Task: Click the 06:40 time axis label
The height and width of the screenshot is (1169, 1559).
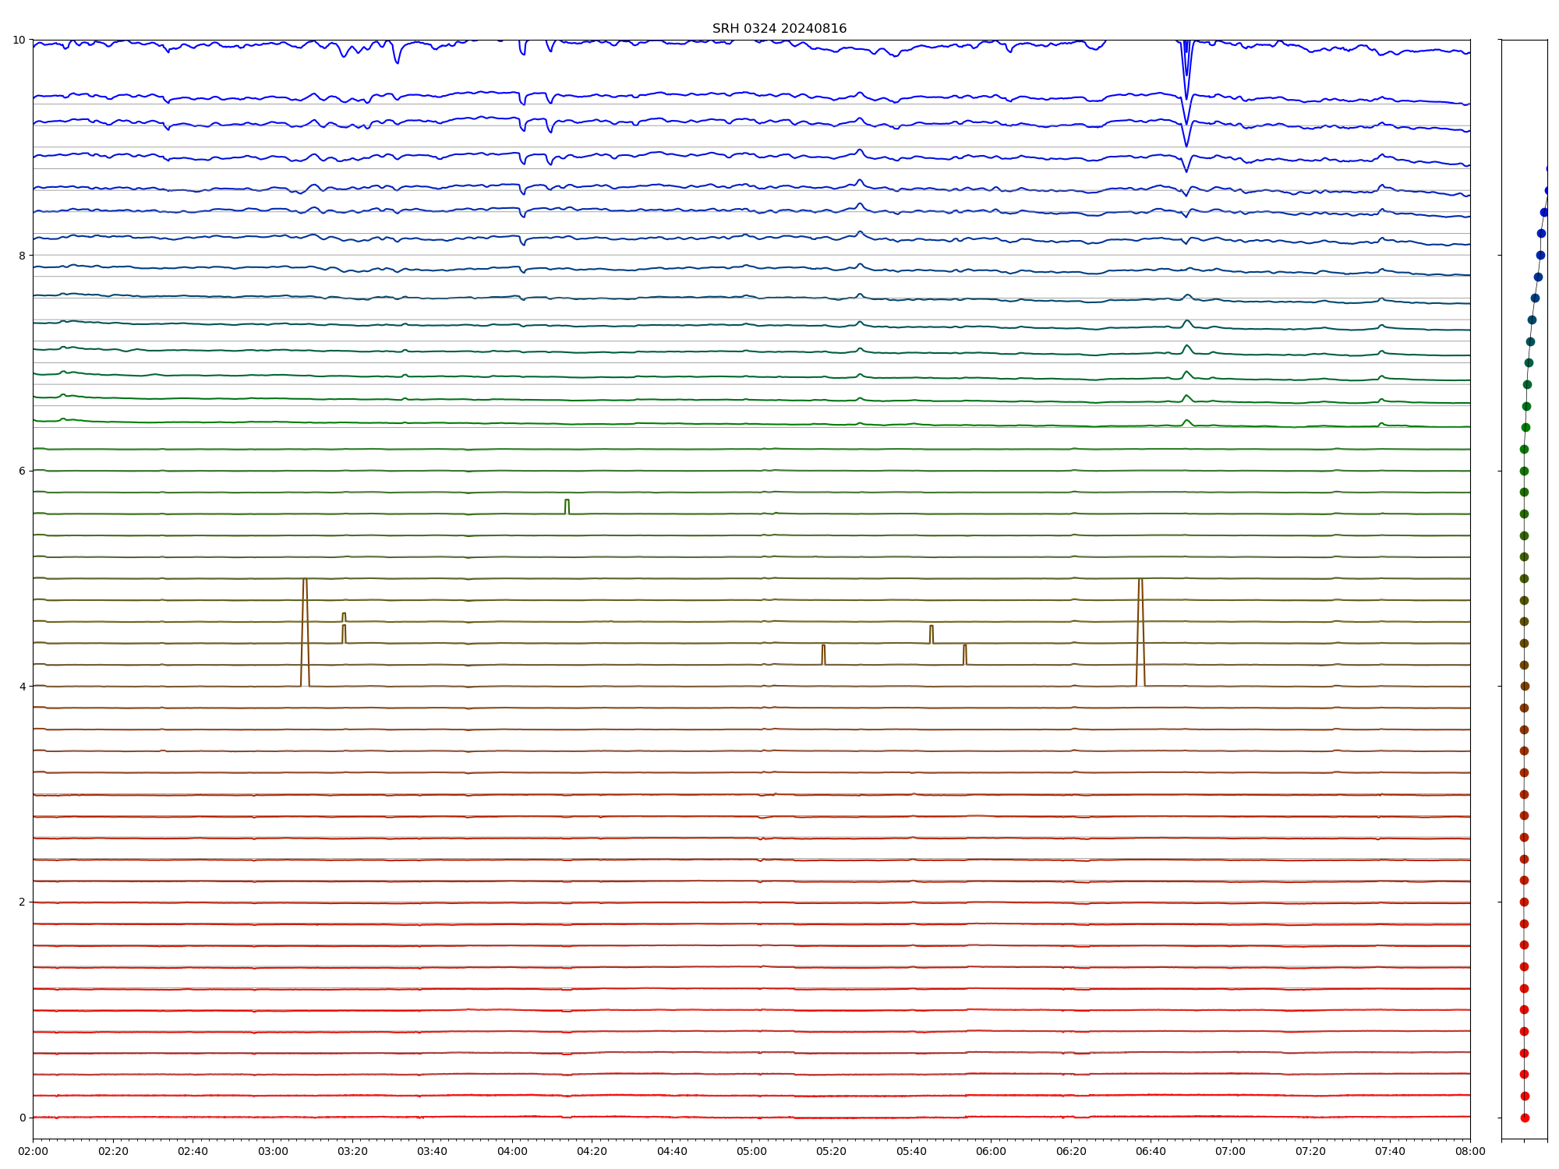Action: click(x=1151, y=1151)
